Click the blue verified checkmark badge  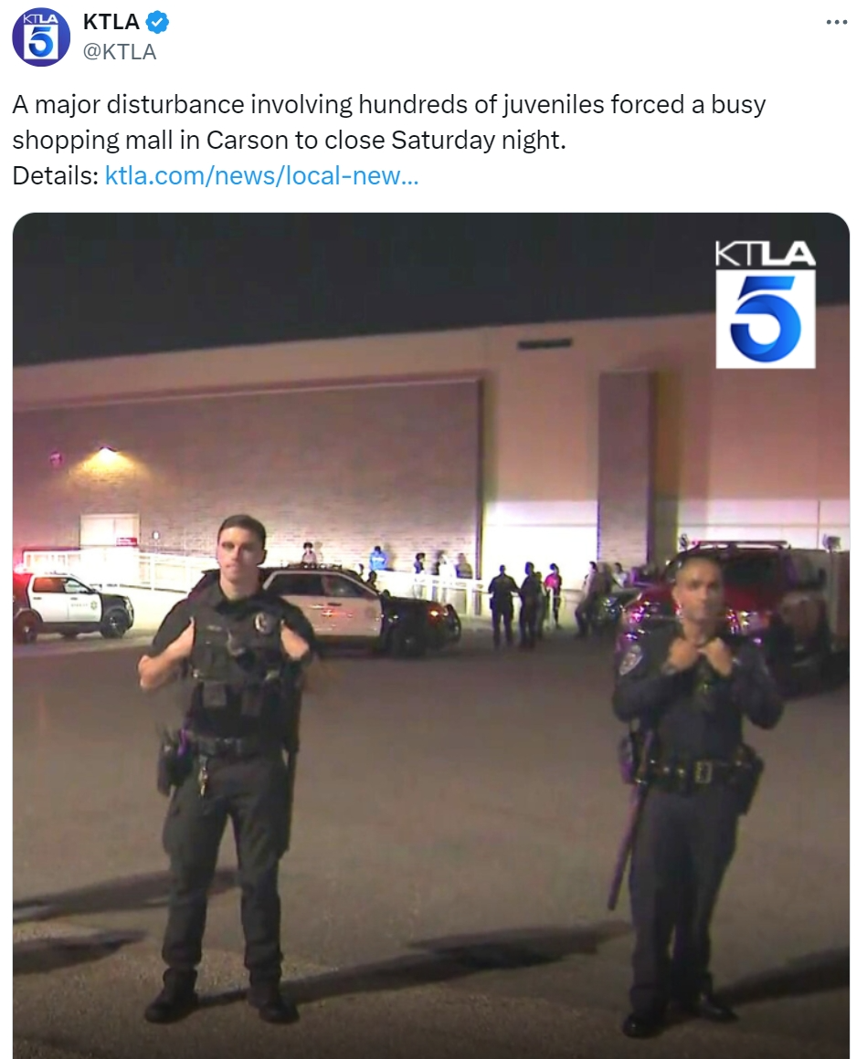(x=158, y=22)
